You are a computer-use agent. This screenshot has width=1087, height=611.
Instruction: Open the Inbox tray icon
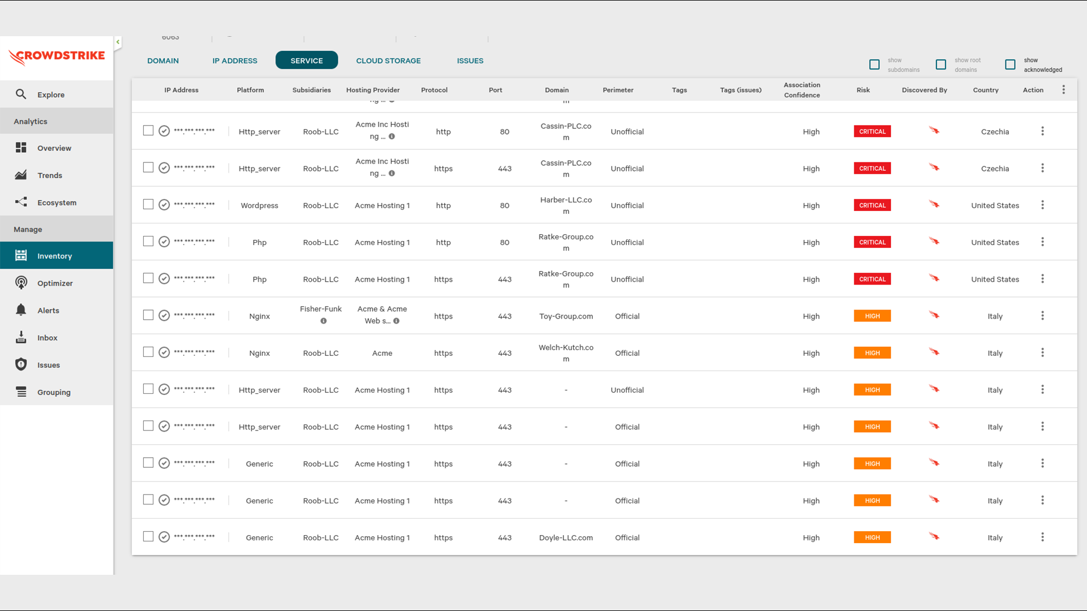[21, 337]
